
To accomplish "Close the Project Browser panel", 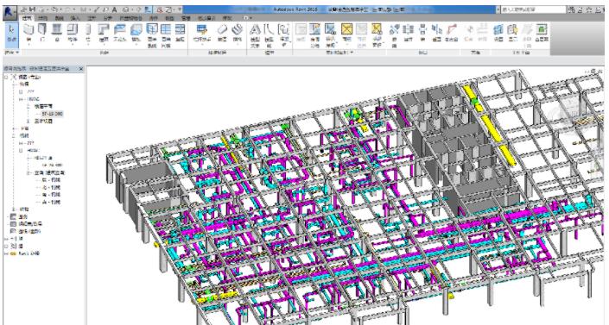I will (x=81, y=69).
